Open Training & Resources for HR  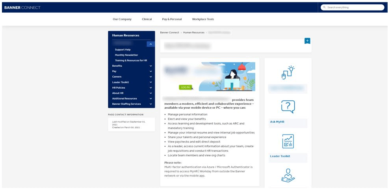tap(131, 60)
